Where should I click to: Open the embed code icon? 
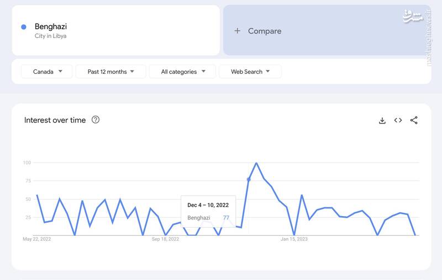398,121
